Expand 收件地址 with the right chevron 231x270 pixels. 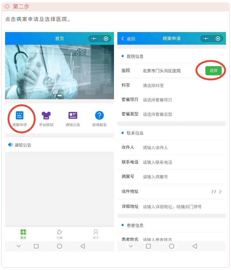click(220, 192)
